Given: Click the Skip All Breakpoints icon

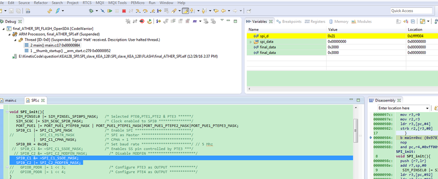Looking at the screenshot, I should tap(103, 11).
